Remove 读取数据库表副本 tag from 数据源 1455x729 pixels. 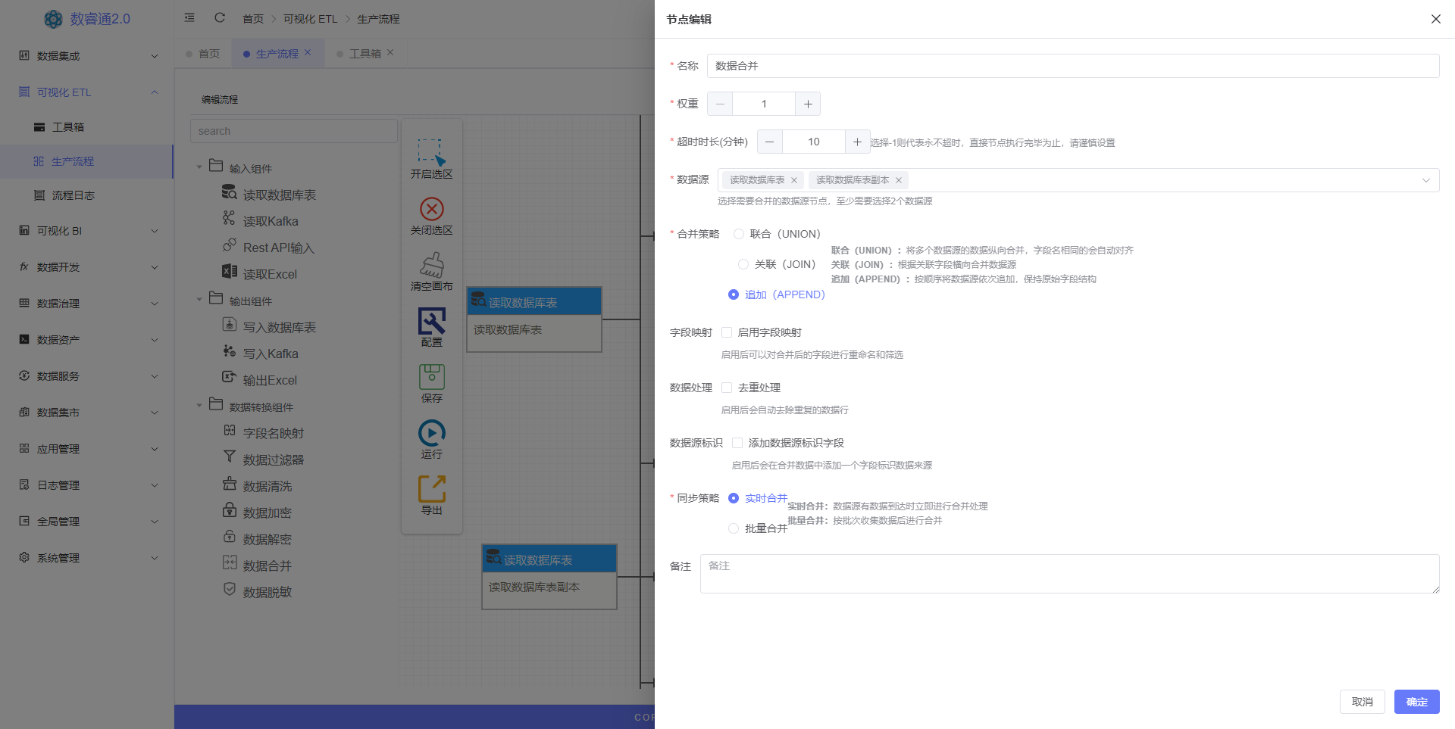[898, 180]
